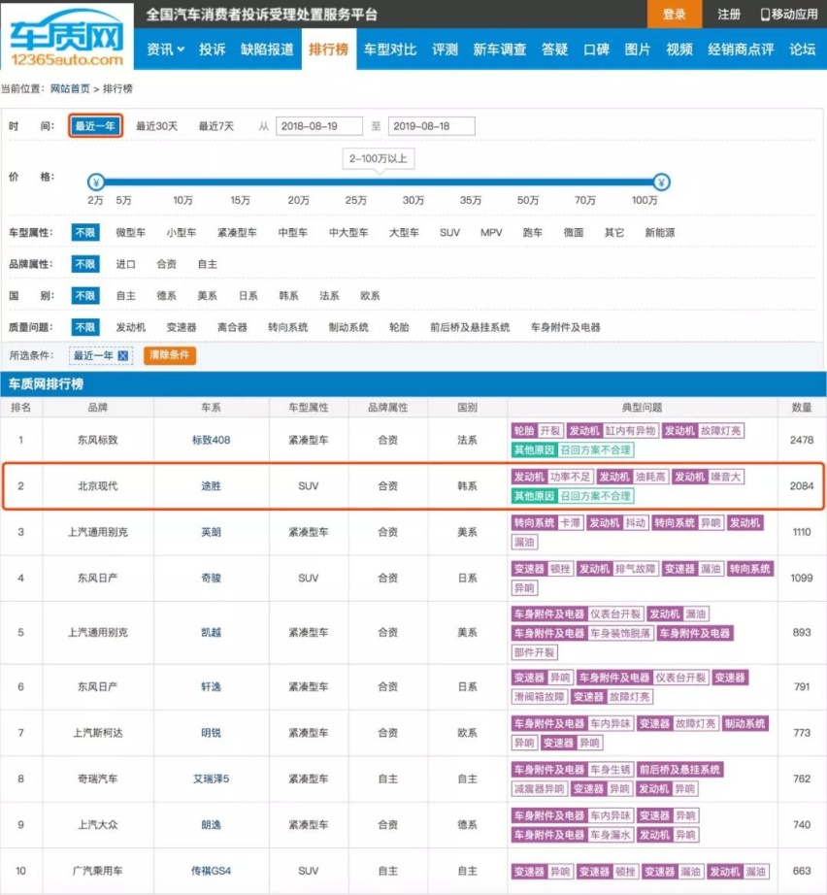The image size is (827, 895).
Task: Click the 数量 column header
Action: 802,408
